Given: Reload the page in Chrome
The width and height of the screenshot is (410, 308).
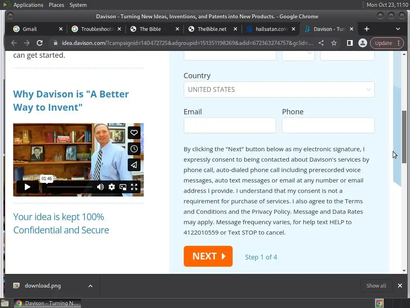Looking at the screenshot, I should click(x=40, y=43).
